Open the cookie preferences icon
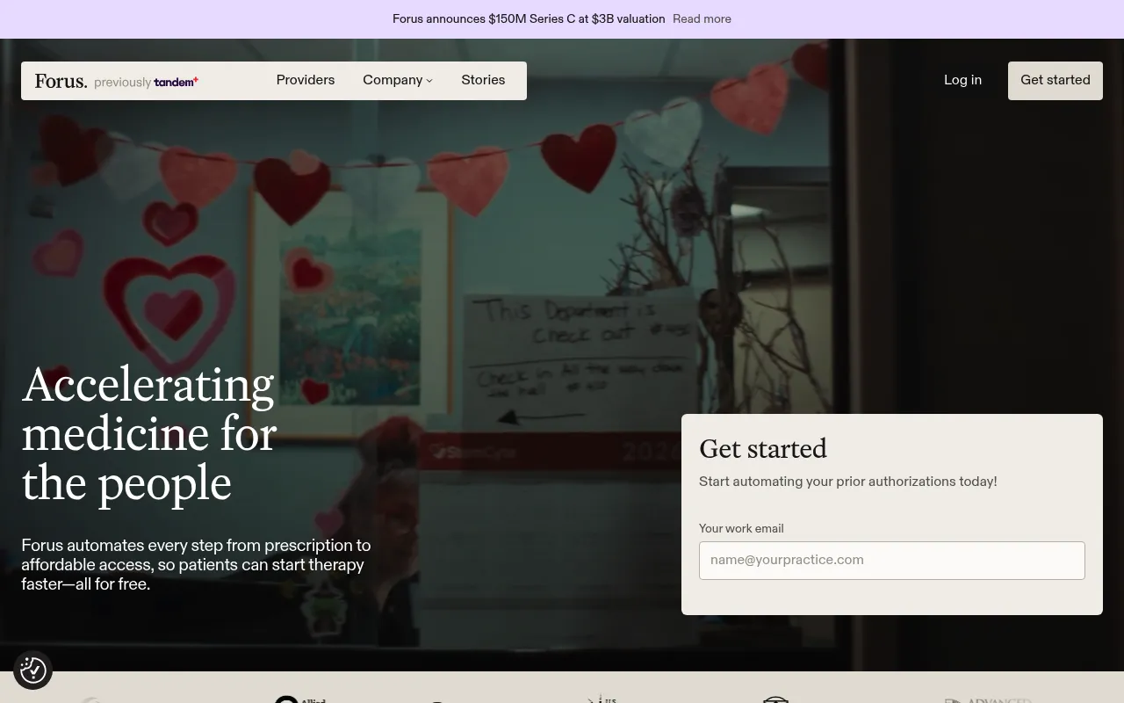This screenshot has width=1124, height=703. click(x=32, y=670)
